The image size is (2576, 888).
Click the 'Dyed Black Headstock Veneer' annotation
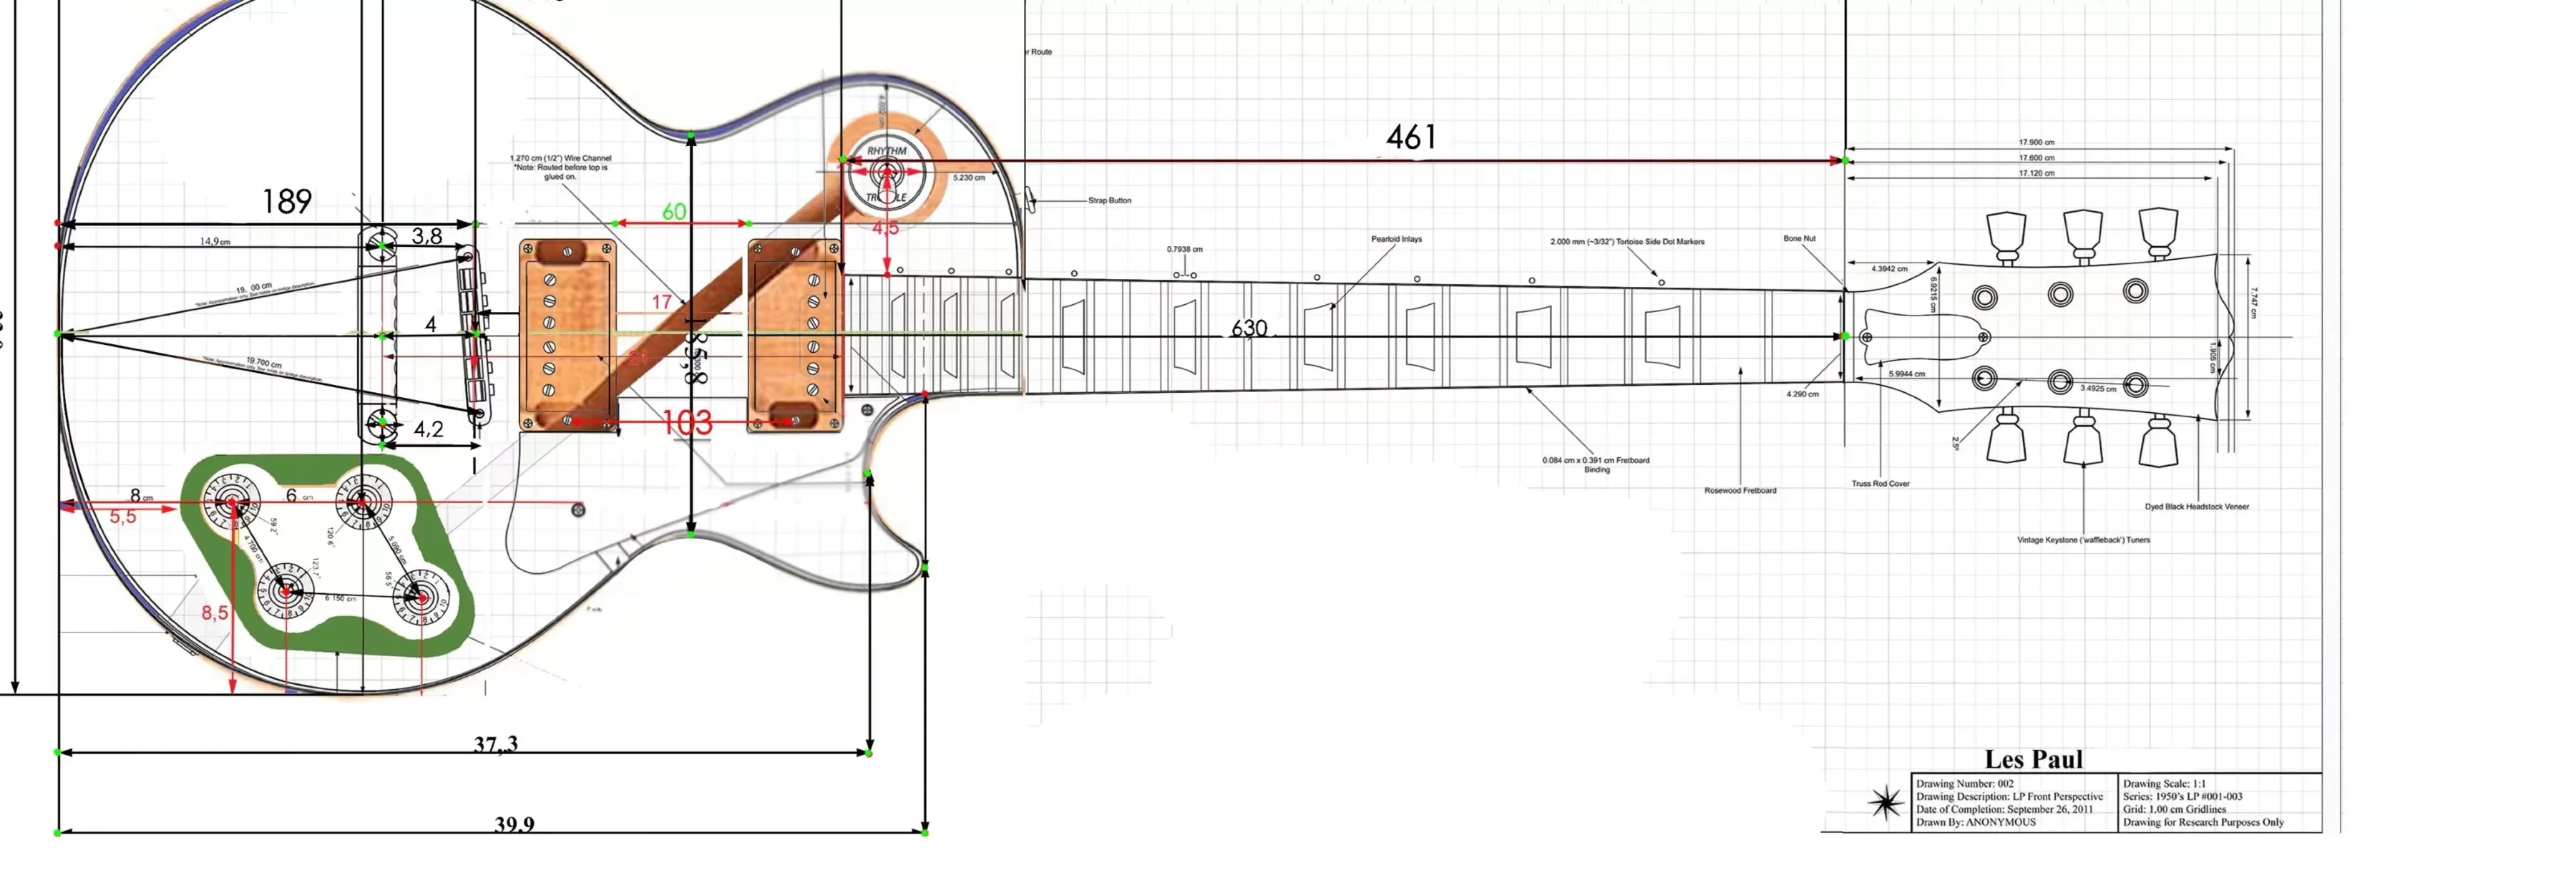[2196, 506]
